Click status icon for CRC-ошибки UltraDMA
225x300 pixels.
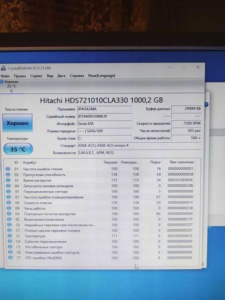click(11, 258)
